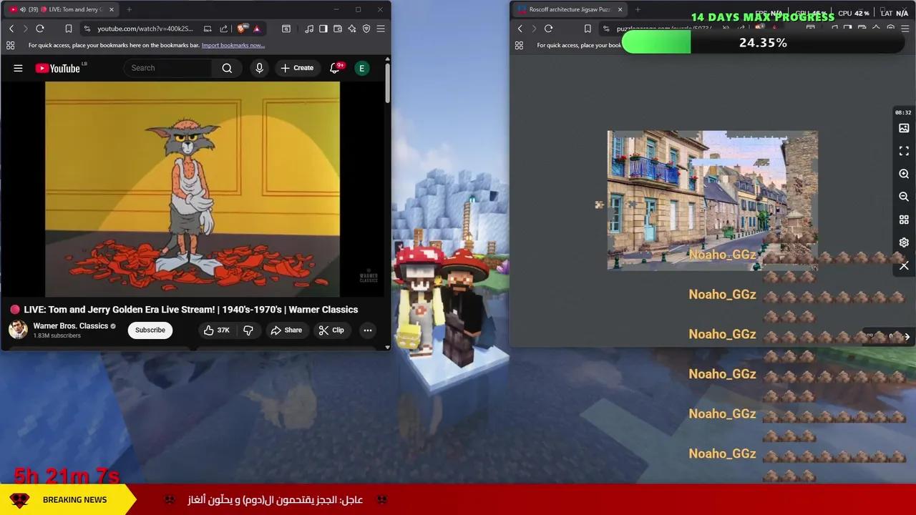
Task: Open Brave VPN shield icon in YouTube window
Action: coord(366,29)
